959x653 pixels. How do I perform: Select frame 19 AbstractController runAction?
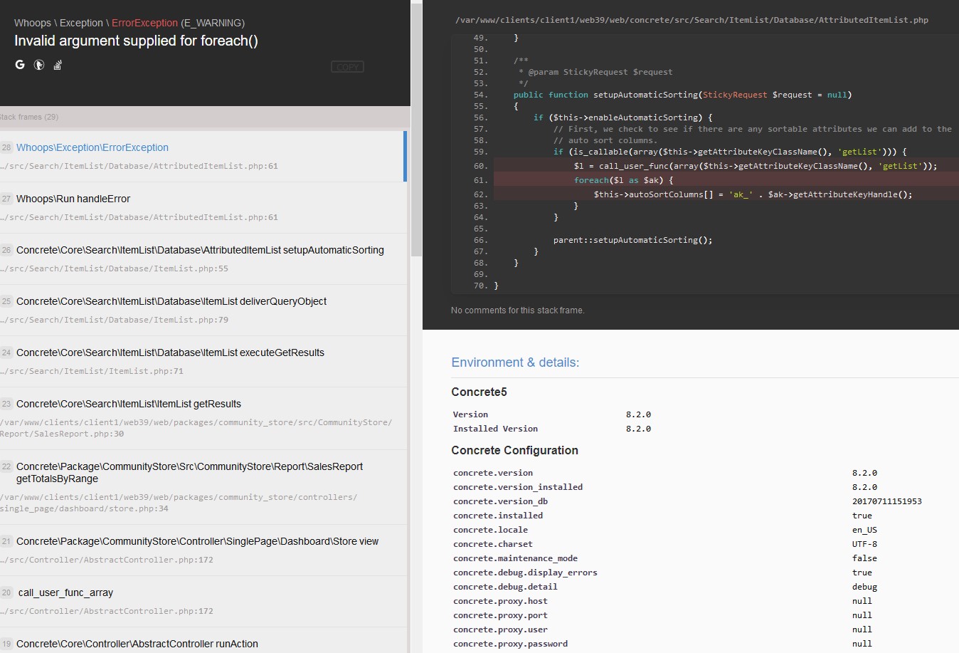[x=139, y=644]
